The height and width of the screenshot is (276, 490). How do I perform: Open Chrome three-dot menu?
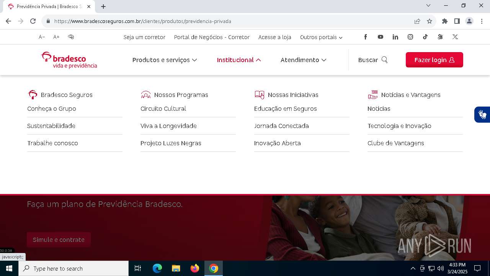coord(482,21)
